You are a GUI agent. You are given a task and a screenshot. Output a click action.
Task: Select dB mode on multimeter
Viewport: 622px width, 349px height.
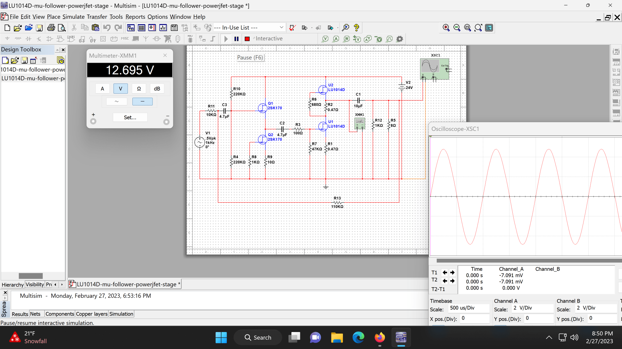(157, 89)
